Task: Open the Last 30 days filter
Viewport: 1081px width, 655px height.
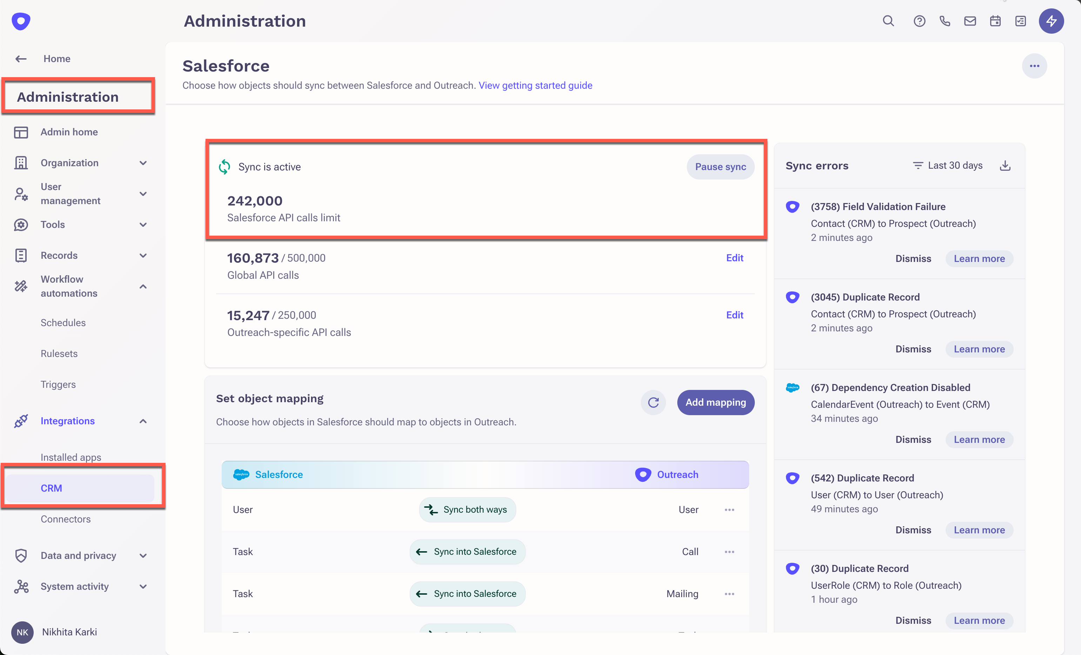Action: [x=948, y=166]
